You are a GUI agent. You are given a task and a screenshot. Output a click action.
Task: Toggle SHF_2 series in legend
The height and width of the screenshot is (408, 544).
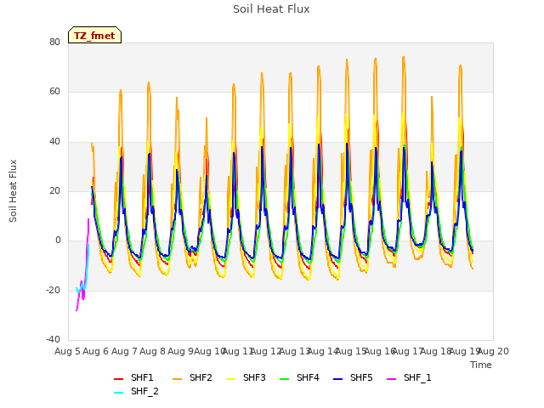click(136, 392)
